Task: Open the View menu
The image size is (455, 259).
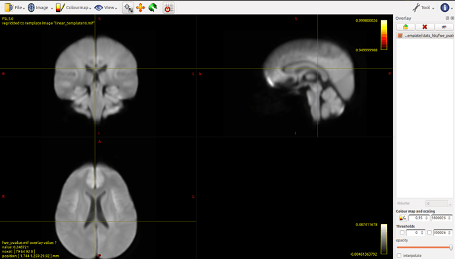Action: (x=106, y=7)
